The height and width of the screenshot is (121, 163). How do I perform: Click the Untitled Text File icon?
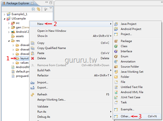116,87
